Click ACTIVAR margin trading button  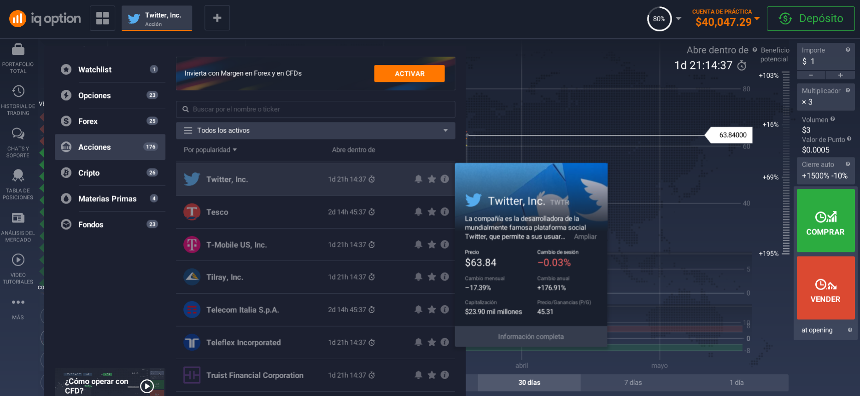pos(410,74)
